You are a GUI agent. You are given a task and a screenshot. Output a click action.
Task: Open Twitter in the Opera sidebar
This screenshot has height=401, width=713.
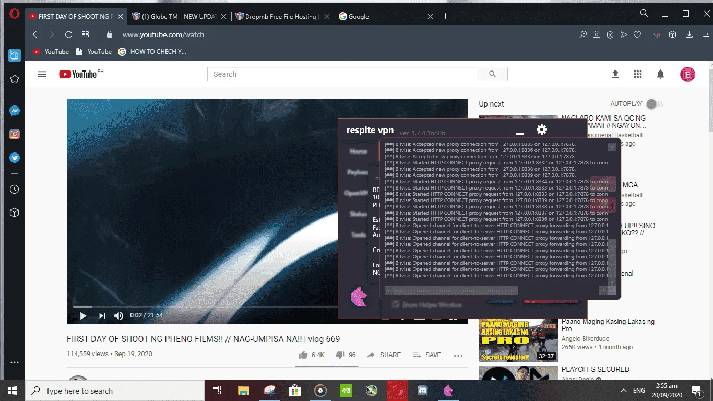(15, 158)
